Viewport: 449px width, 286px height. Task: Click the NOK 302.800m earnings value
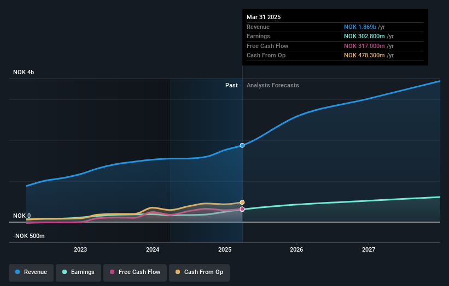click(x=364, y=36)
